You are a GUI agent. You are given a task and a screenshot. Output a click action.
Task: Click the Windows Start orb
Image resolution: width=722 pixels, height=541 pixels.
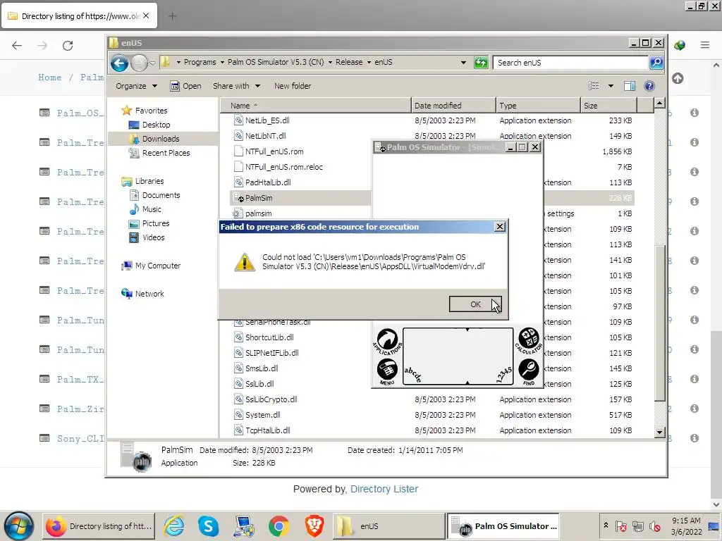coord(18,526)
